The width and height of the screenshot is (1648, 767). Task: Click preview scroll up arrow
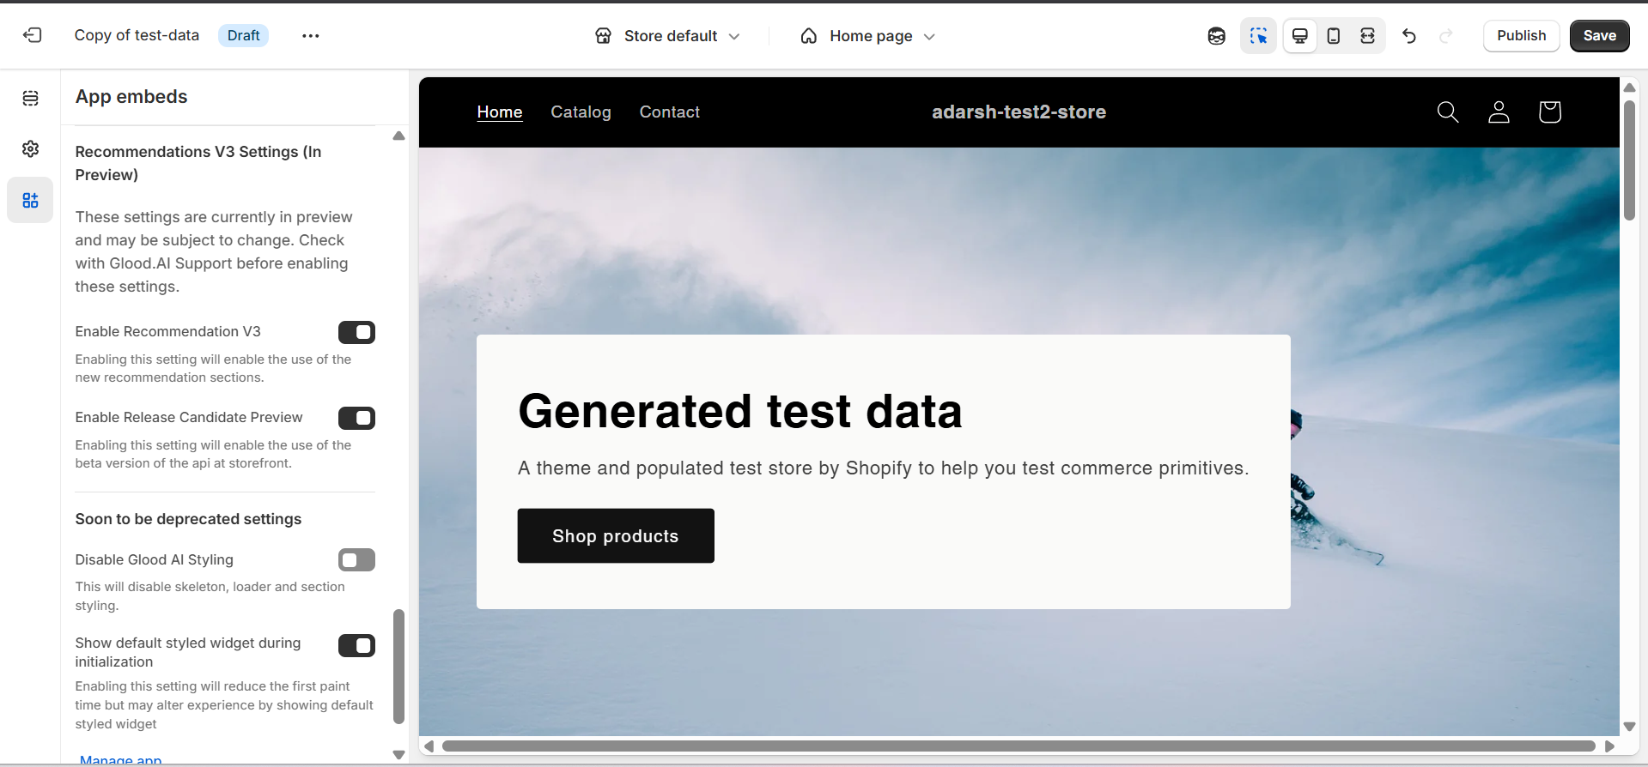(1629, 88)
